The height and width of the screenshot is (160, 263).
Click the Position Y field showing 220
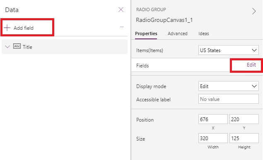point(244,119)
